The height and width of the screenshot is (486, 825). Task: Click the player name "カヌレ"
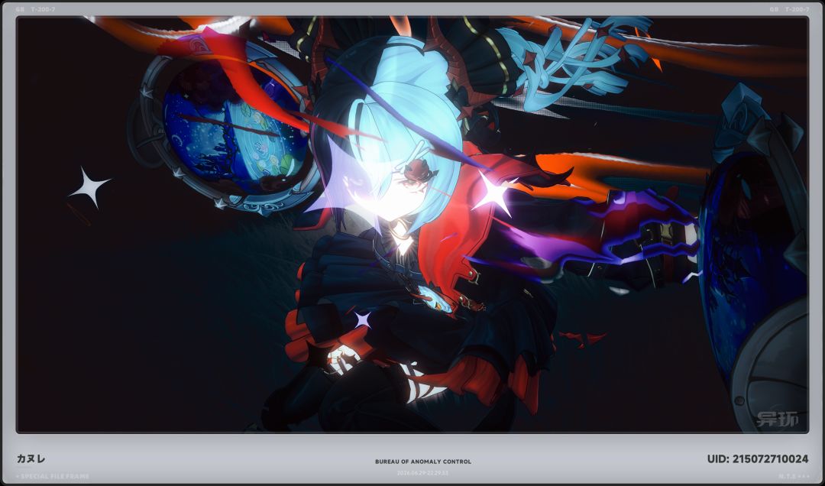[31, 458]
